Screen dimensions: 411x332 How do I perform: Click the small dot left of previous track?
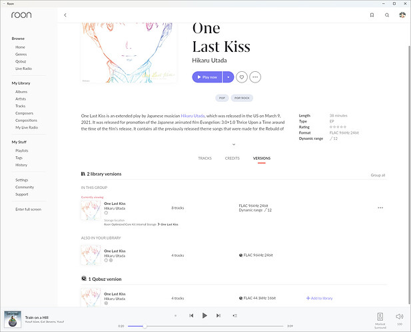pos(175,316)
